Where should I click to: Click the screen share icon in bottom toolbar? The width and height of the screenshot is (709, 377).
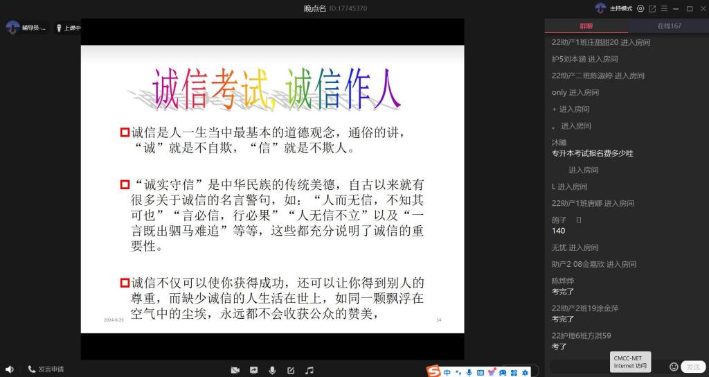coord(254,370)
